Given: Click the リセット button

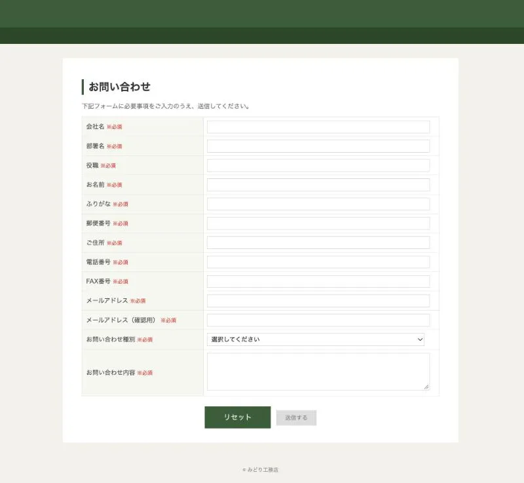Looking at the screenshot, I should [238, 417].
